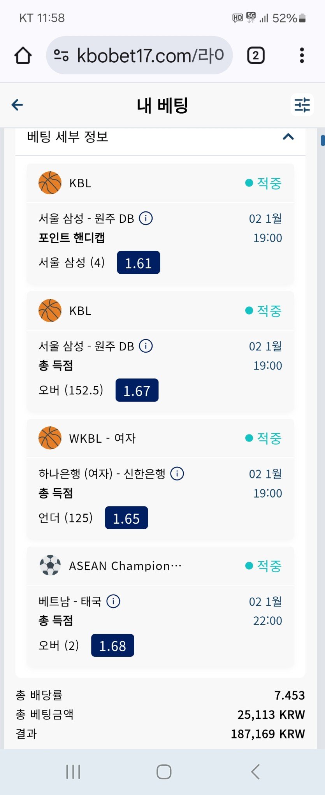Tap the Android back navigation button
This screenshot has width=325, height=795.
(255, 772)
